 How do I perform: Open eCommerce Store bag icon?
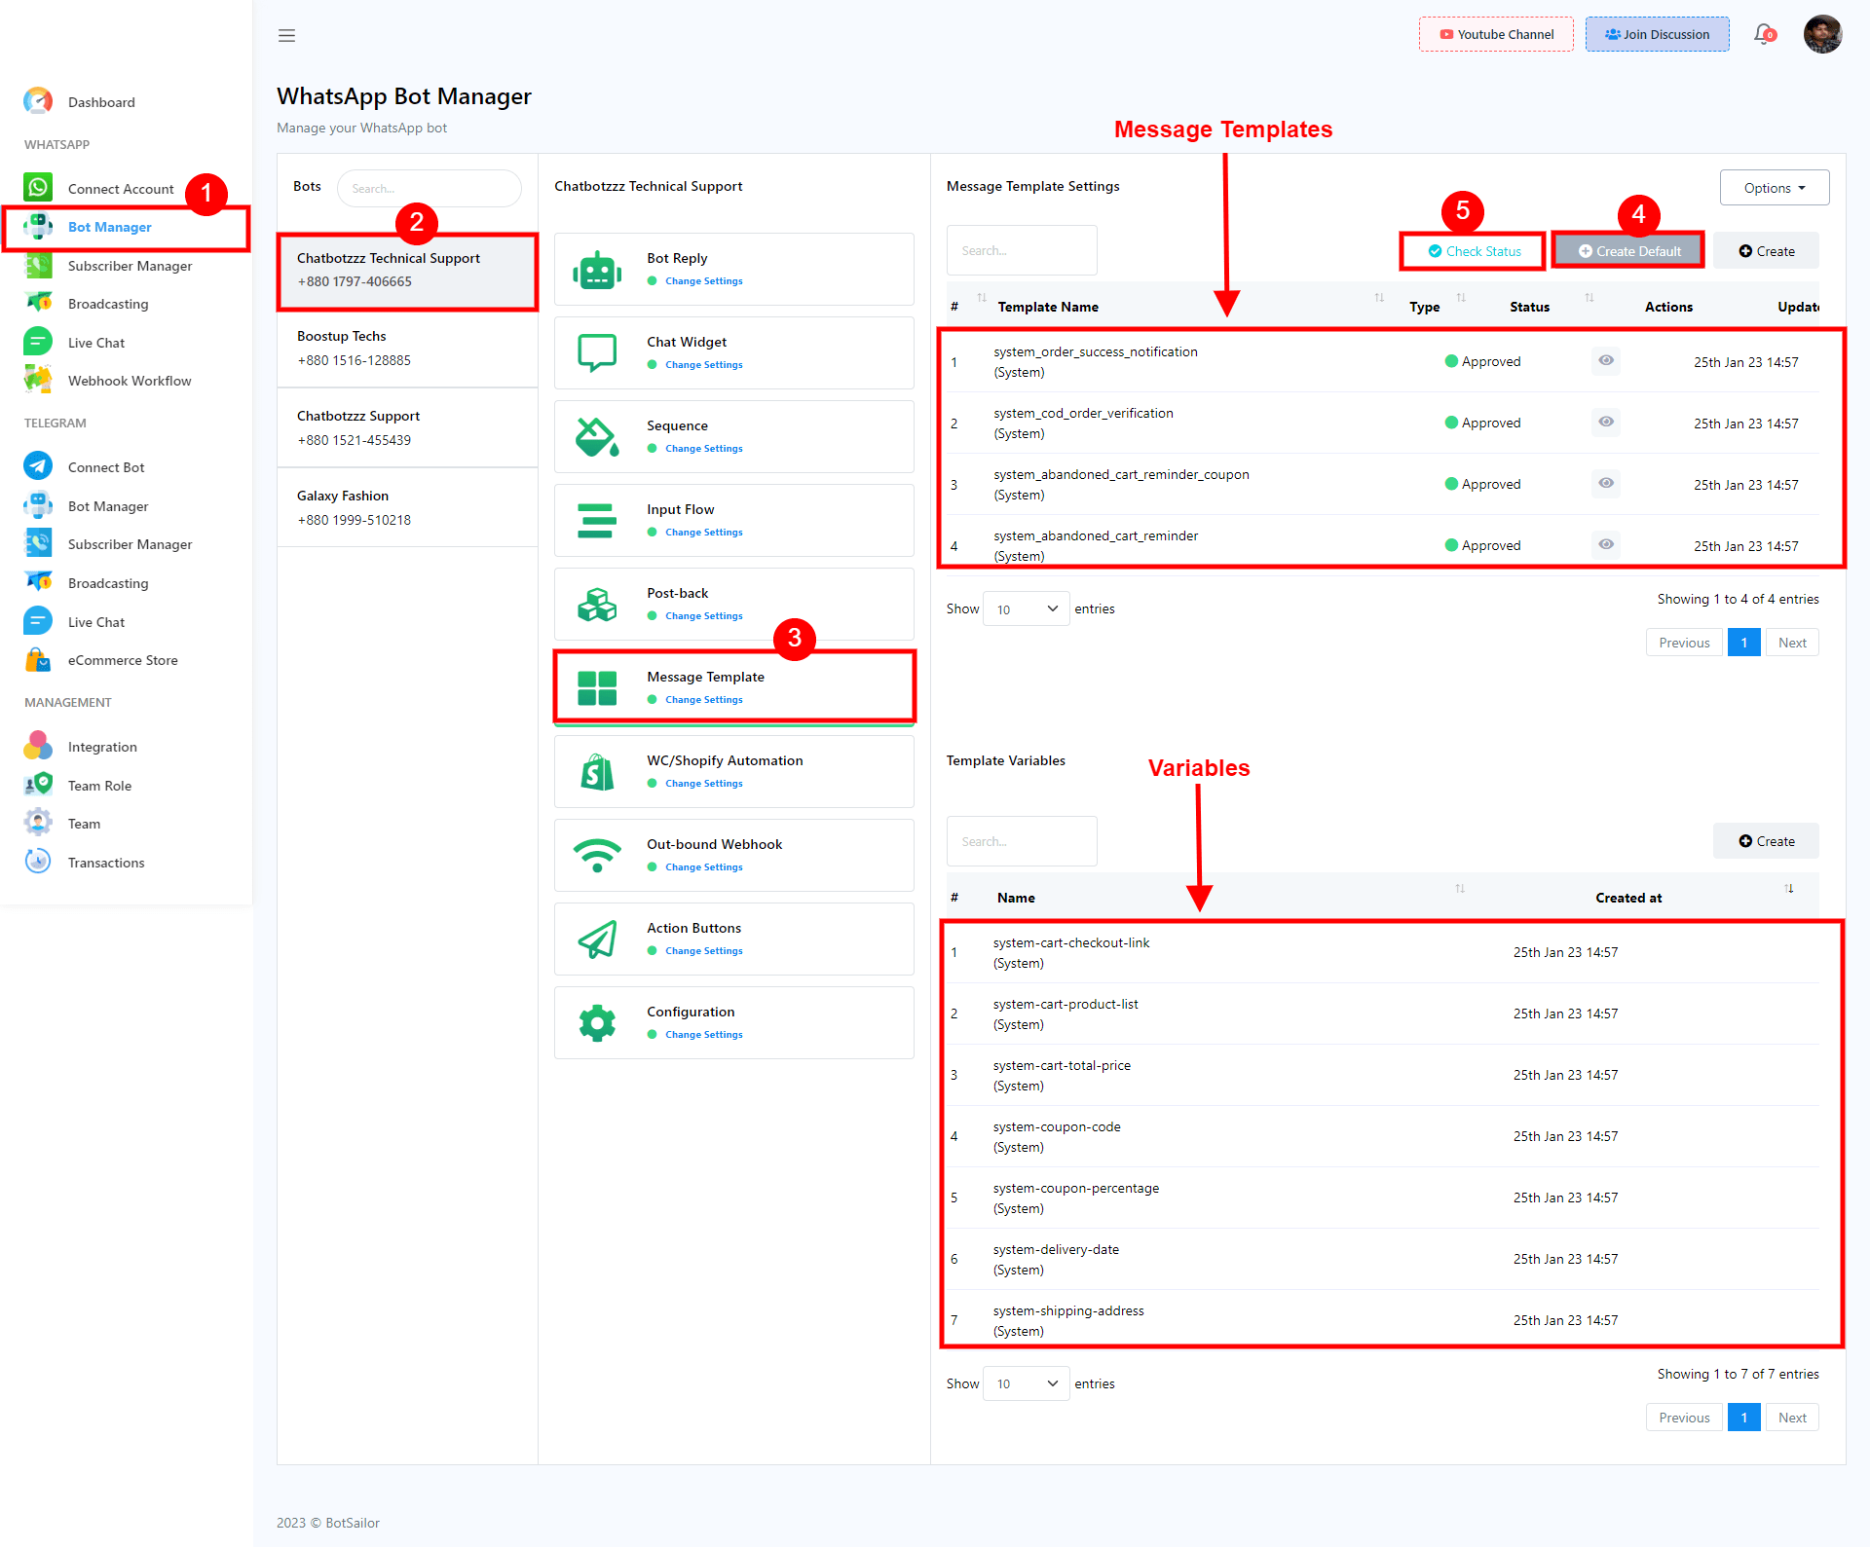click(x=38, y=659)
